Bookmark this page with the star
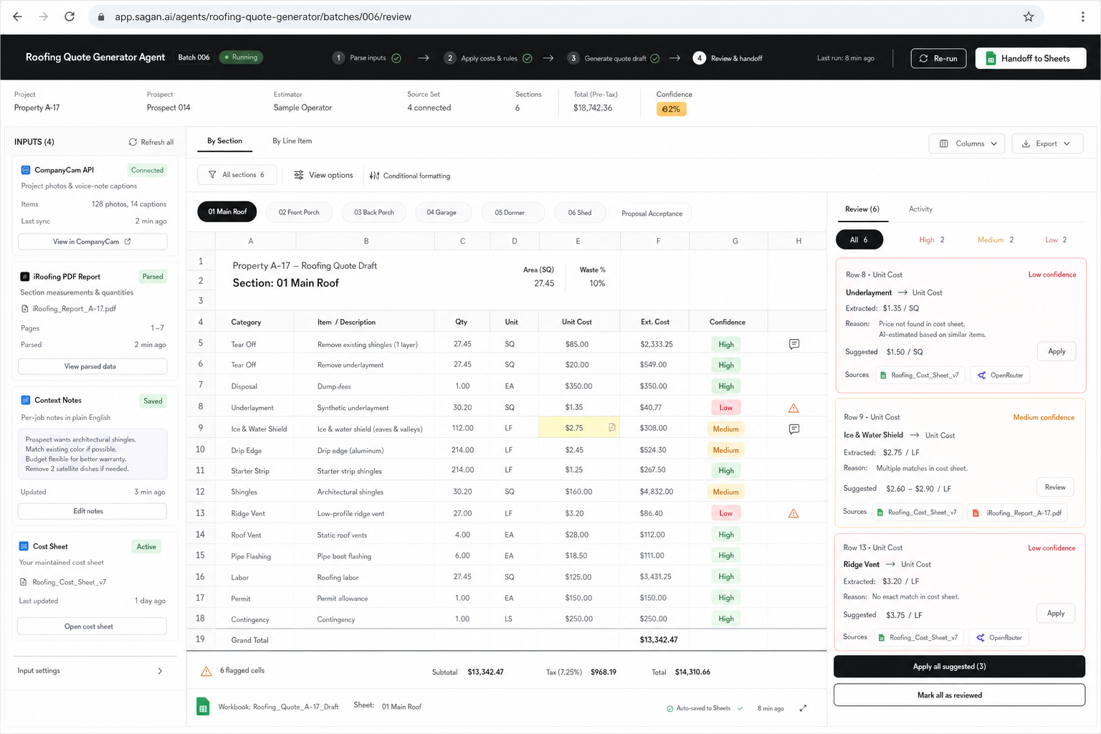 [1029, 16]
